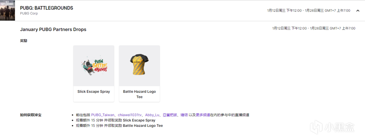Open the 亞當把拔 channel link
This screenshot has height=138, width=365.
click(x=170, y=115)
